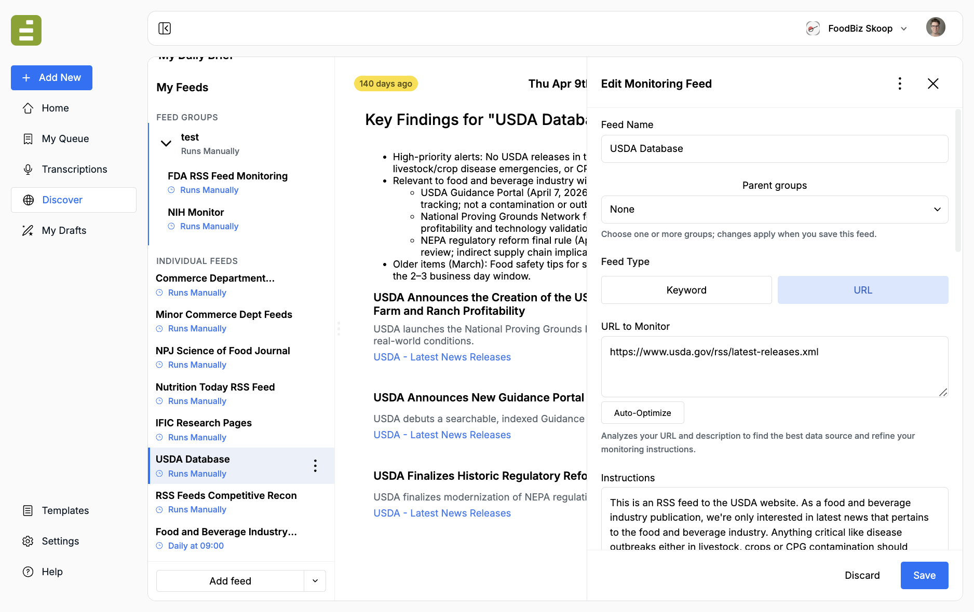
Task: Collapse the test feed group chevron
Action: (166, 144)
